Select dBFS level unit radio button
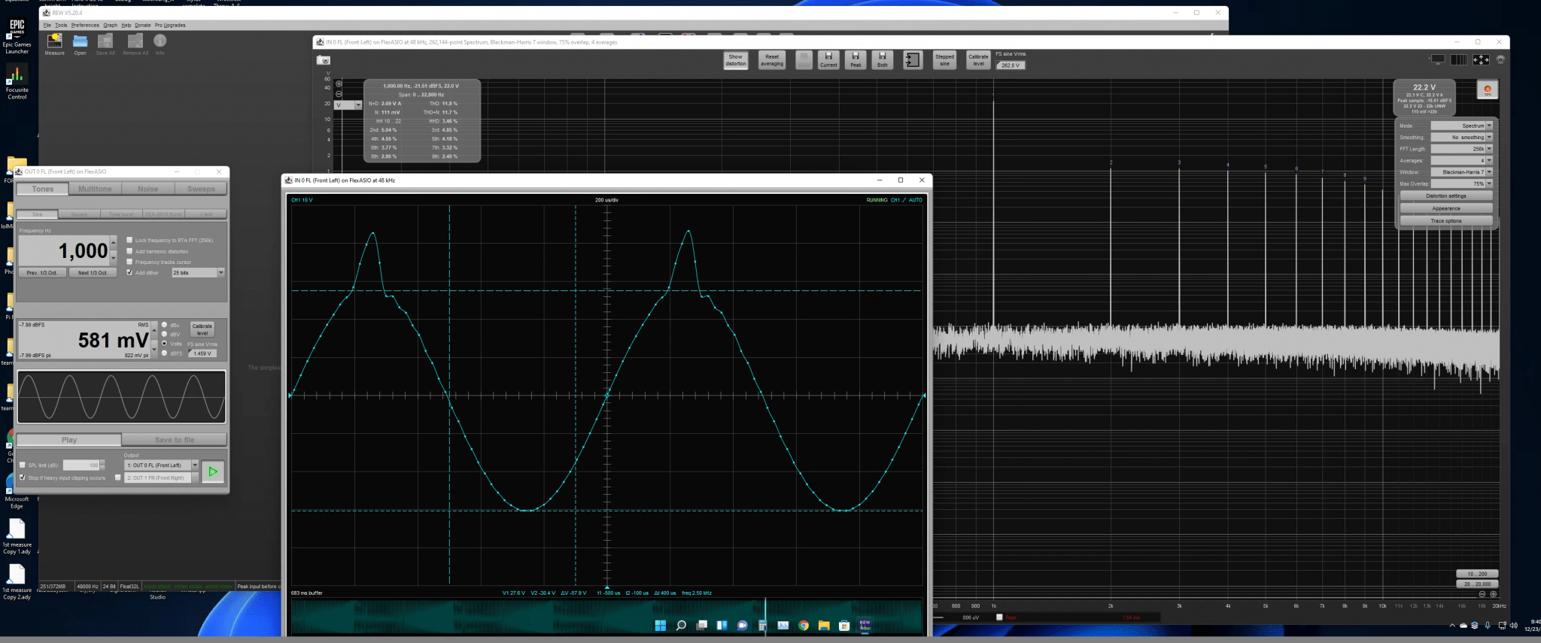1541x643 pixels. (165, 353)
